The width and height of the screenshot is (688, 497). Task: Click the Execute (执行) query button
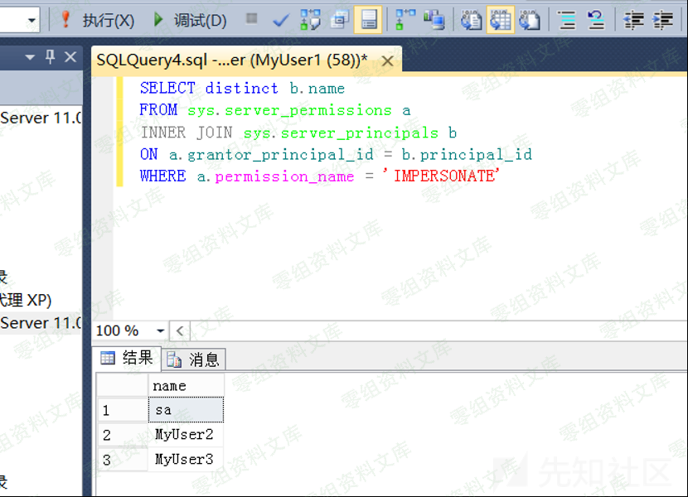click(98, 20)
